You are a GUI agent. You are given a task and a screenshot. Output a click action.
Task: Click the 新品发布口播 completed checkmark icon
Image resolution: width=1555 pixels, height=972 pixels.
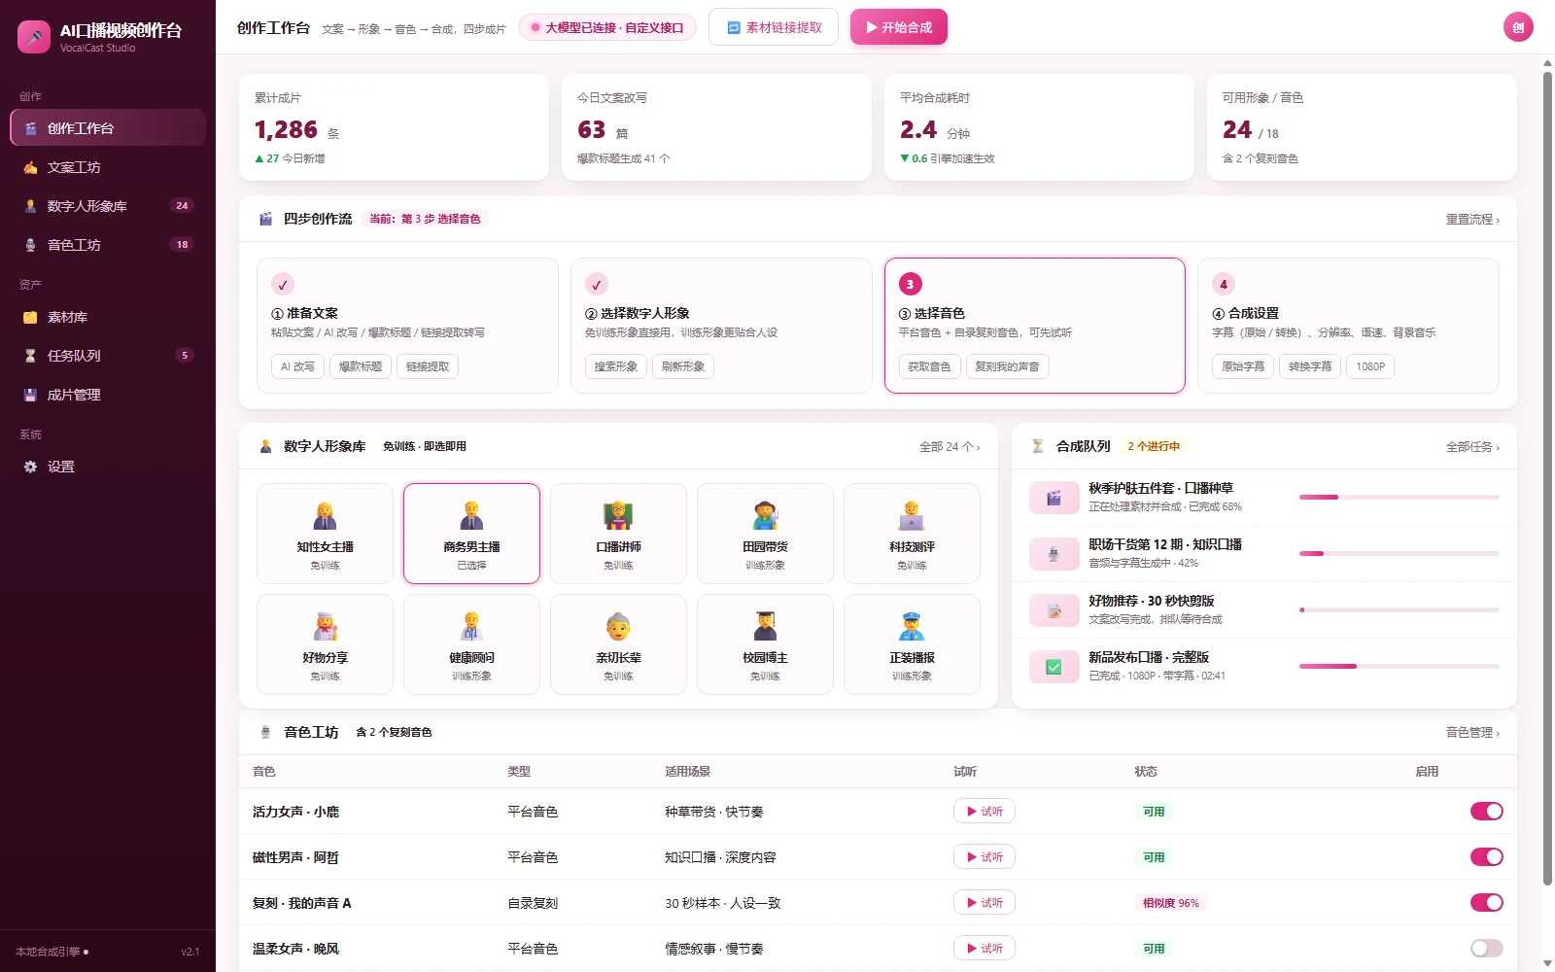1054,667
